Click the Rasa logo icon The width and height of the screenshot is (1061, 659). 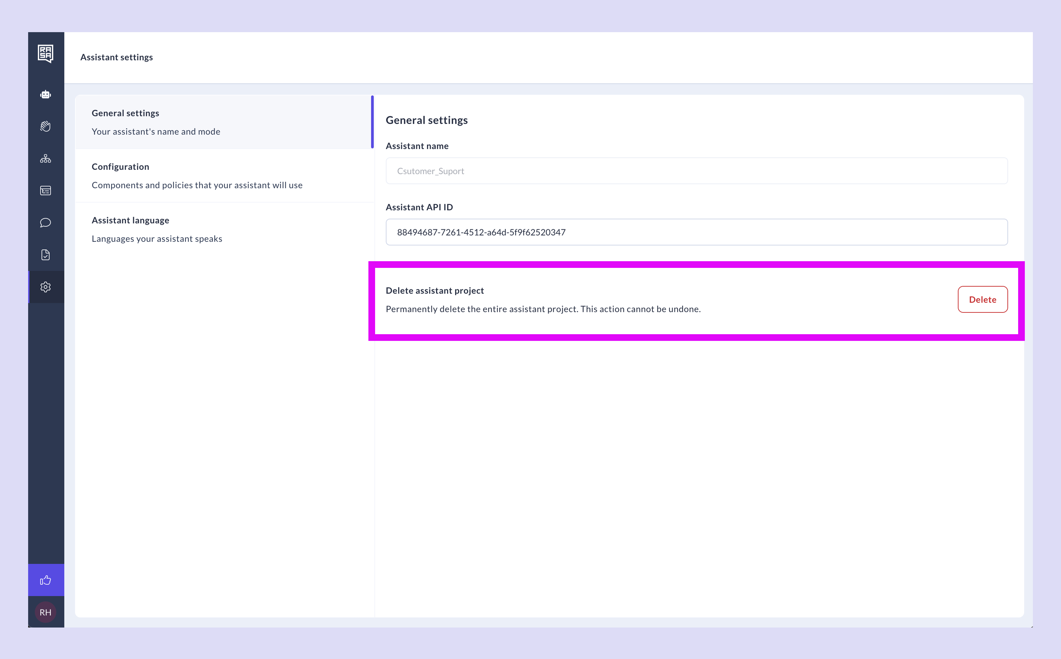tap(45, 54)
